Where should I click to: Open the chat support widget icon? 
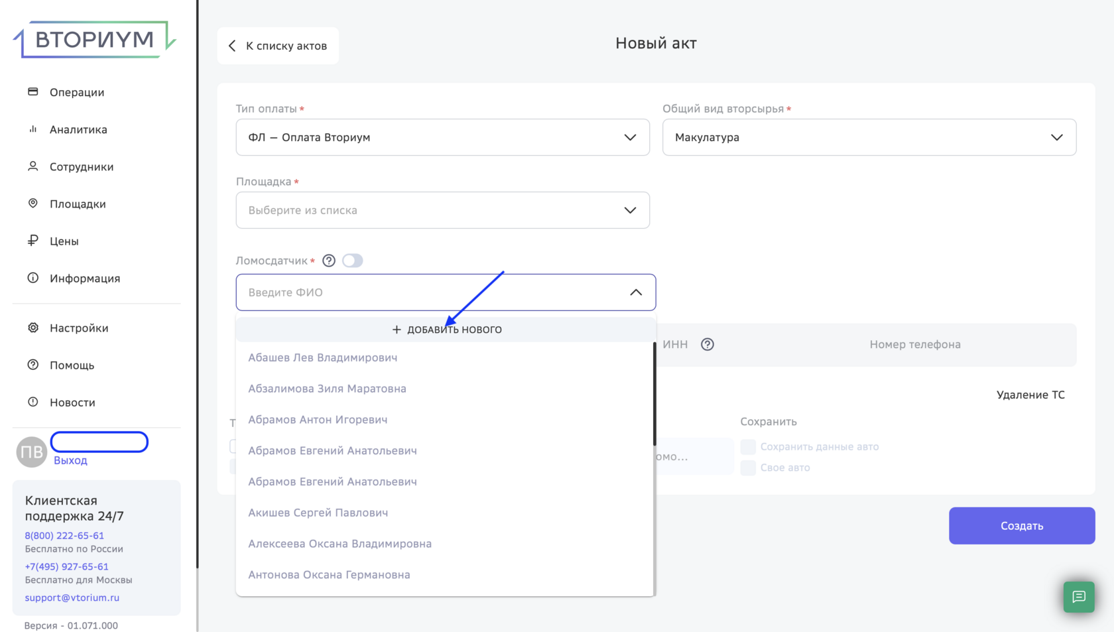(x=1079, y=597)
